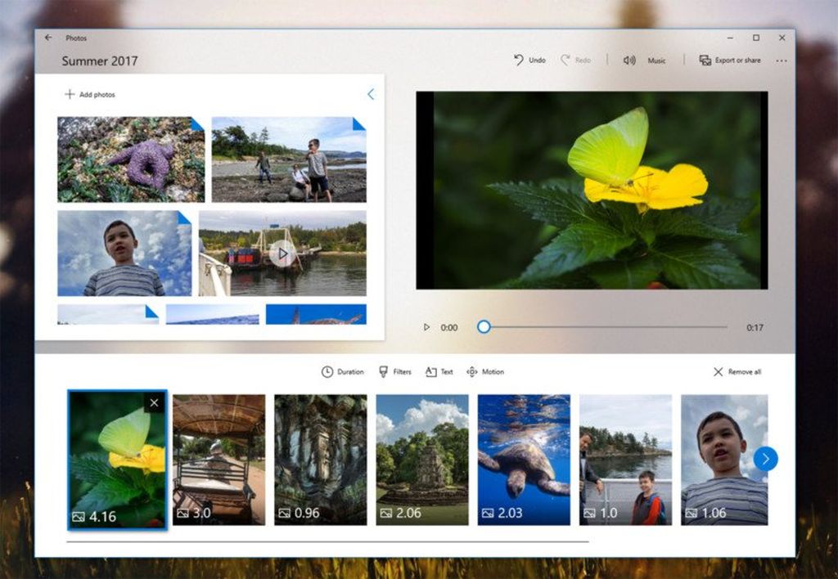Select the Summer 2017 project title
Screen dimensions: 838x579
click(100, 61)
